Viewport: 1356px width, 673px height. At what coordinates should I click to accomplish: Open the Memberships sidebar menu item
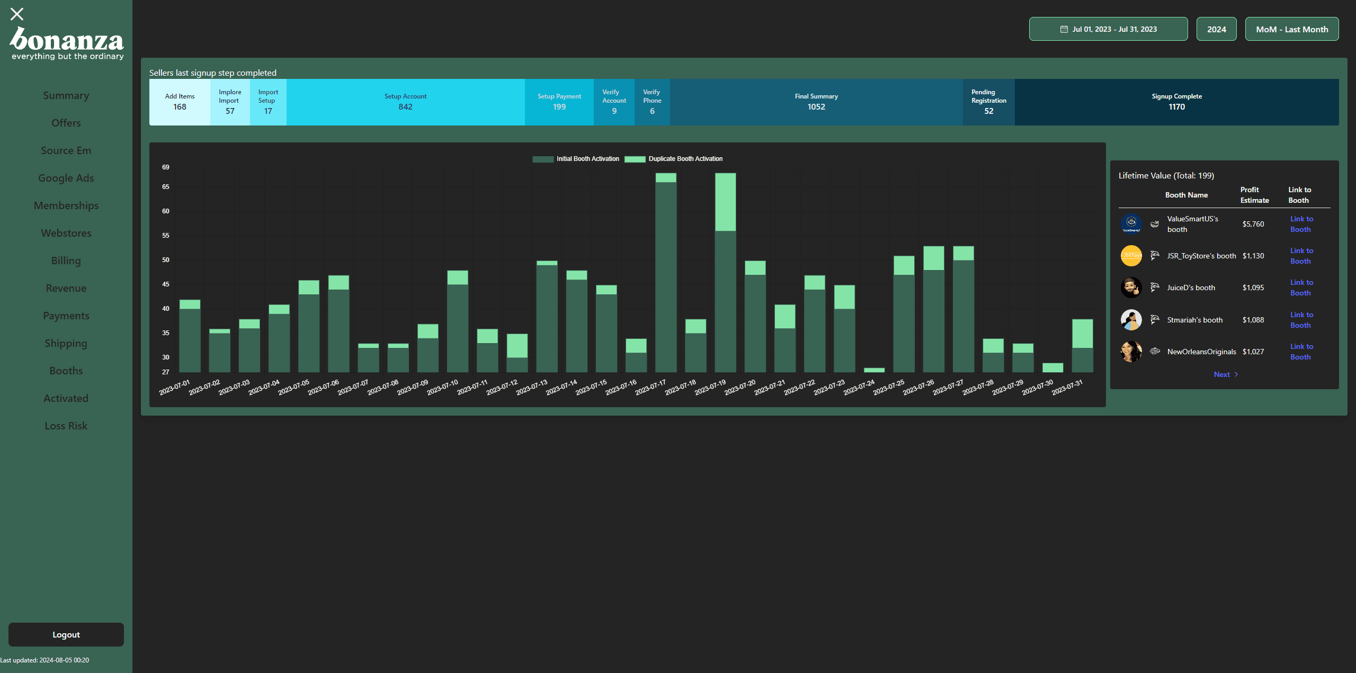66,205
